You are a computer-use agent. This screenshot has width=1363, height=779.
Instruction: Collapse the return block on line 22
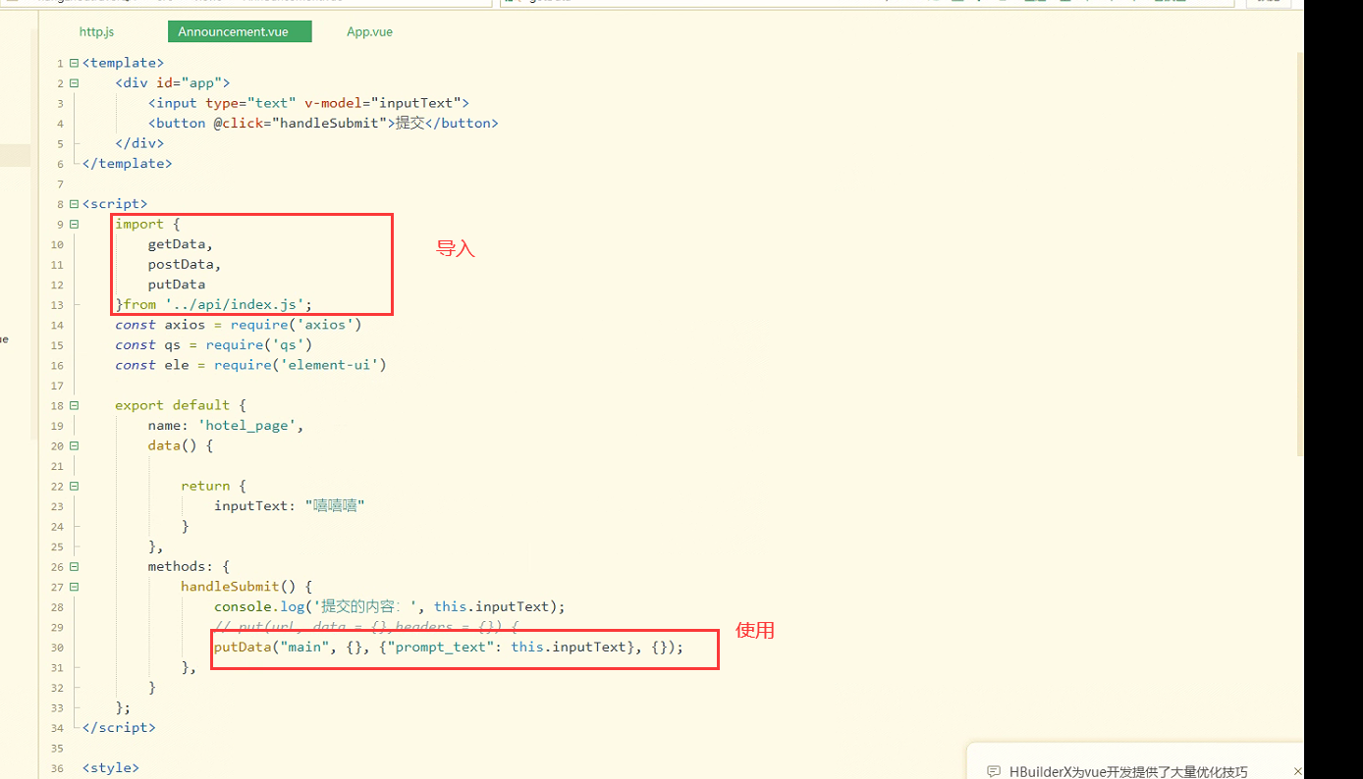pos(74,486)
